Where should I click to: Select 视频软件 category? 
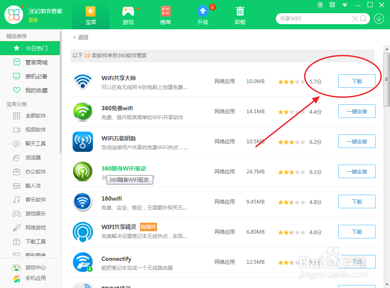coord(30,130)
